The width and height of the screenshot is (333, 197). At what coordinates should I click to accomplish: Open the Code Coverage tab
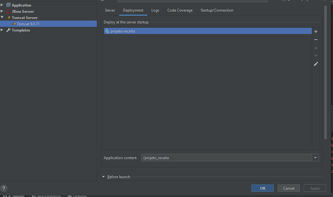pos(180,10)
